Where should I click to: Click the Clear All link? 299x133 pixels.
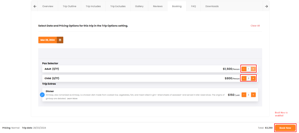[x=255, y=26]
